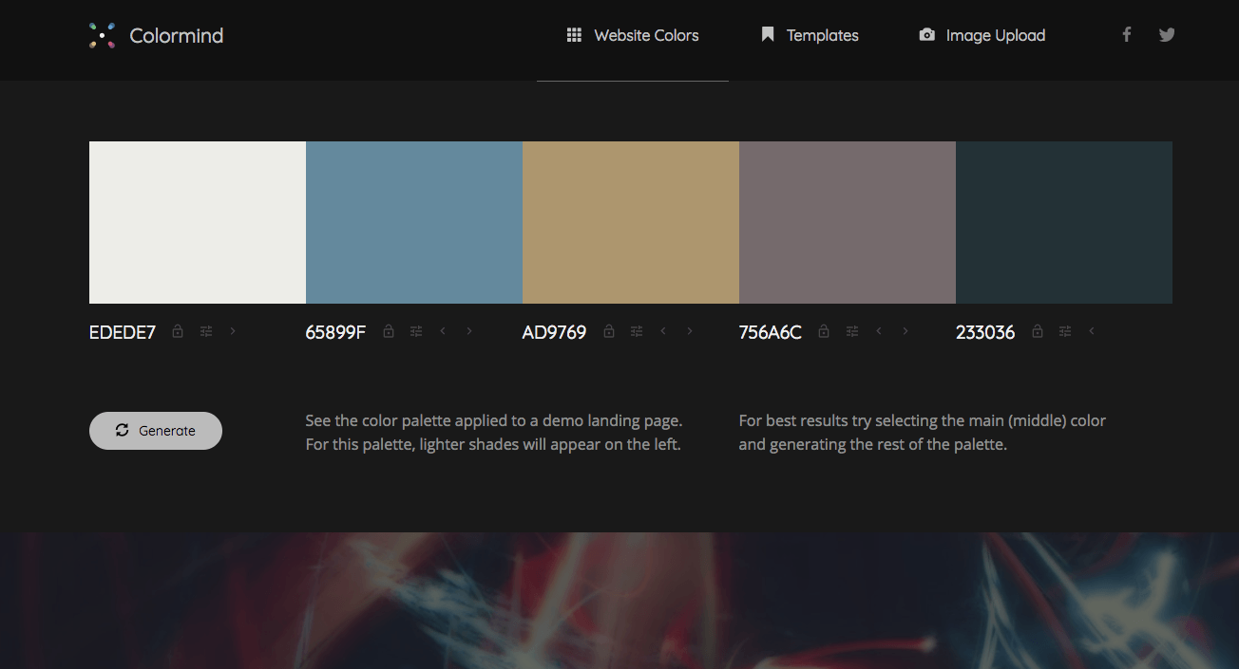Viewport: 1239px width, 669px height.
Task: Open Colormind's Twitter page
Action: (1167, 34)
